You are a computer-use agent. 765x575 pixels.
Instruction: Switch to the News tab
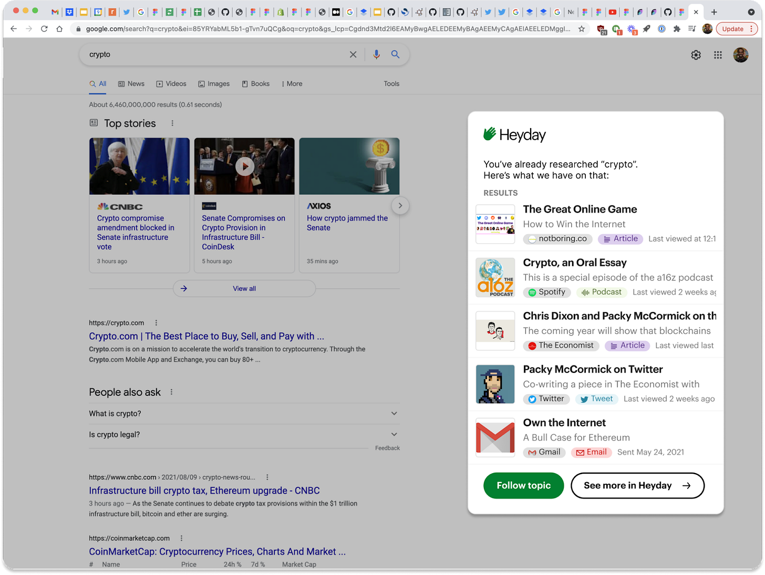[x=131, y=84]
